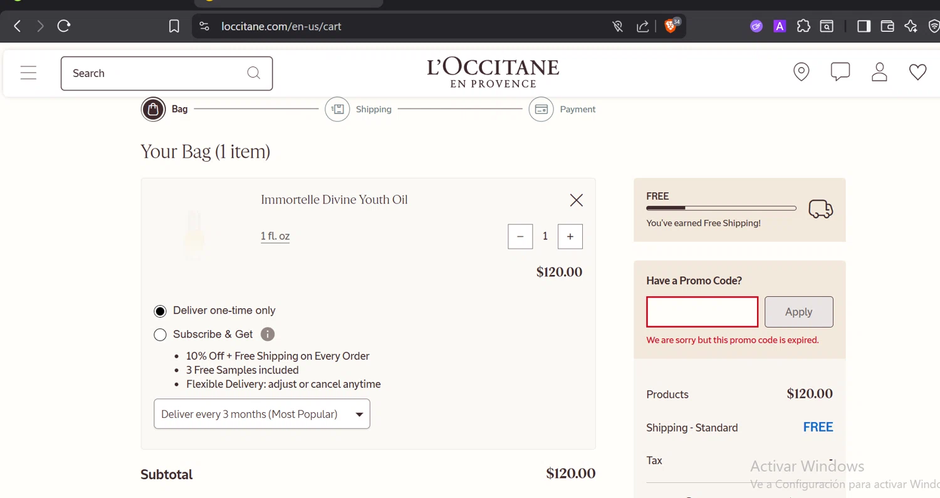This screenshot has width=940, height=498.
Task: Open the extensions puzzle icon
Action: tap(803, 26)
